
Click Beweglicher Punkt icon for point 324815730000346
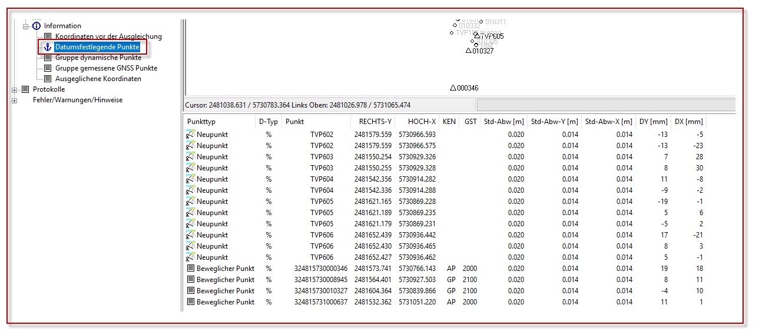190,269
